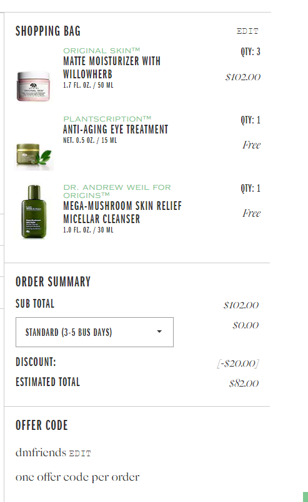Viewport: 308px width, 502px height.
Task: Open Matte Moisturizer with Willowherb product title
Action: coord(112,67)
